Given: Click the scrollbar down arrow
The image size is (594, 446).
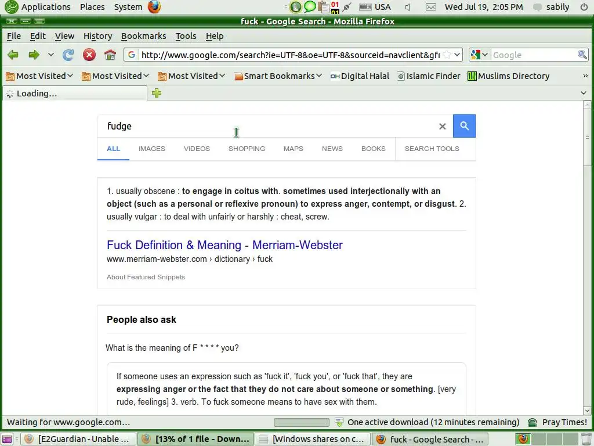Looking at the screenshot, I should (x=587, y=411).
